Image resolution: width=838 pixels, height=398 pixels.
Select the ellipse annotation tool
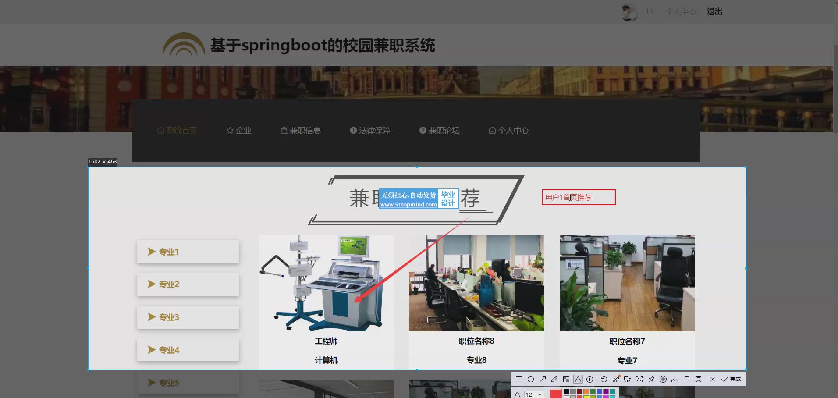(531, 379)
